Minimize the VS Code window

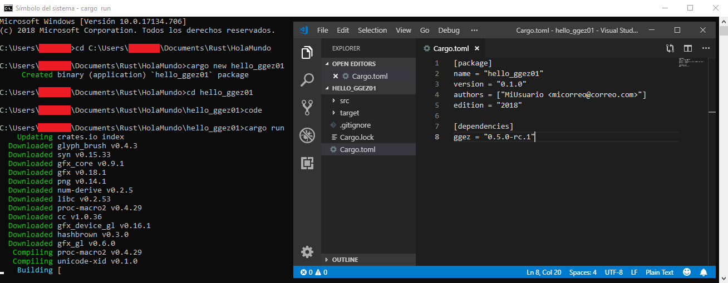click(652, 30)
